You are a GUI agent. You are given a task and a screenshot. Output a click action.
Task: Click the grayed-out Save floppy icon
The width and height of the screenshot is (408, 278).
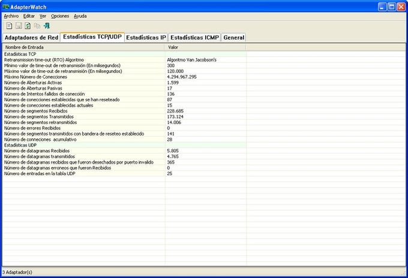[19, 26]
